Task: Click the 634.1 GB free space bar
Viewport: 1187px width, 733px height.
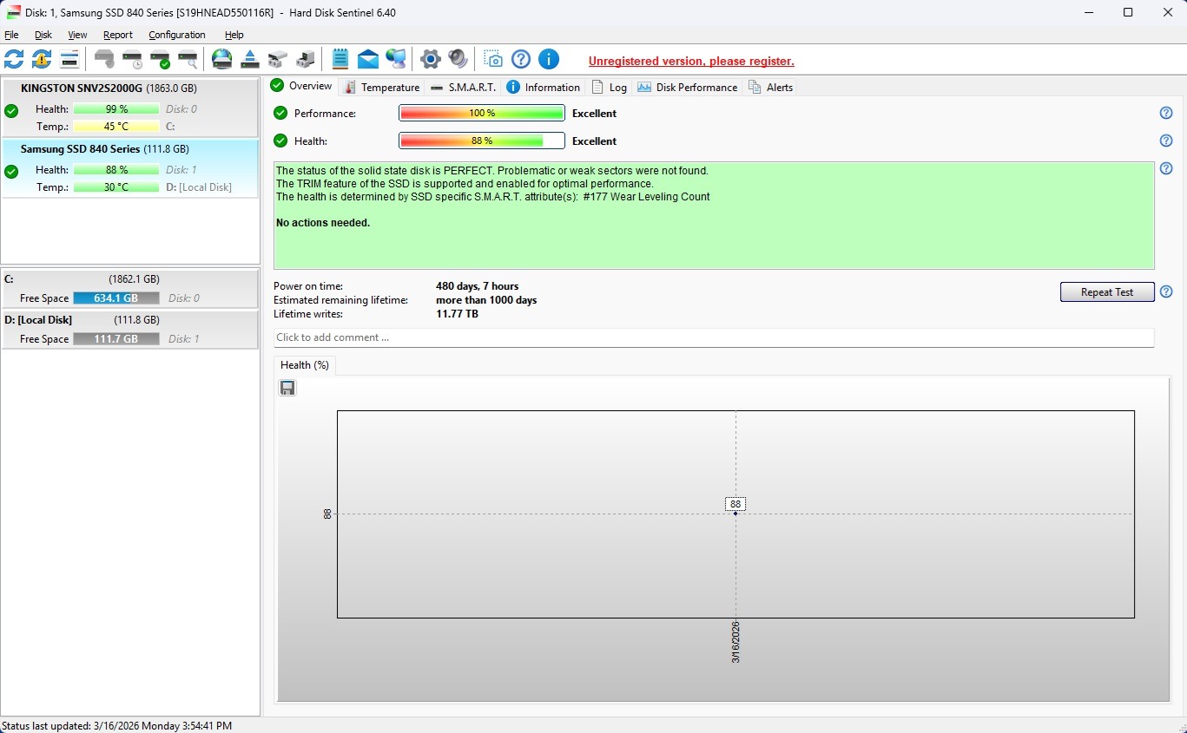Action: click(x=116, y=298)
